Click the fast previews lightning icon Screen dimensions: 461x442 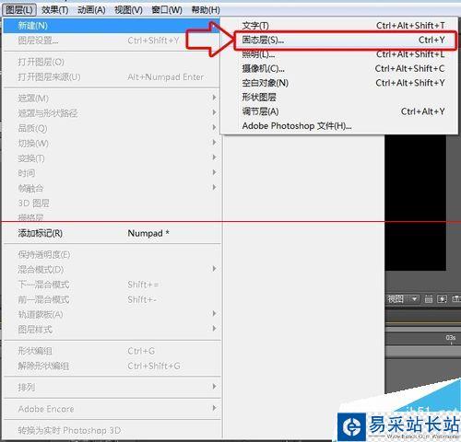pyautogui.click(x=442, y=298)
